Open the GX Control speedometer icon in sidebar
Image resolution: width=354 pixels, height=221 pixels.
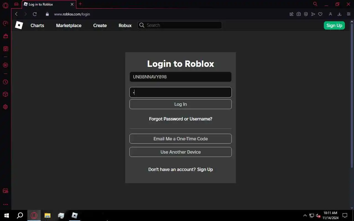pos(5,23)
